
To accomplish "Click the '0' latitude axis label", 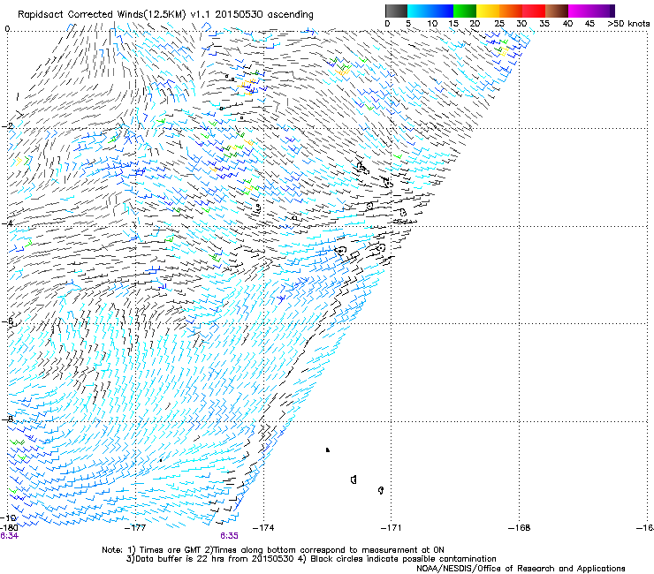I will coord(7,29).
